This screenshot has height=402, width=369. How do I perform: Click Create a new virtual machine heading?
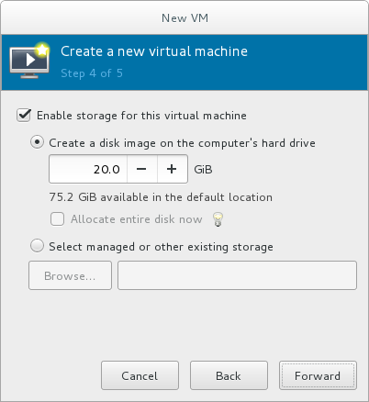click(x=154, y=51)
